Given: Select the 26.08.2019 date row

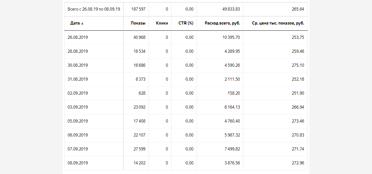Looking at the screenshot, I should (186, 37).
